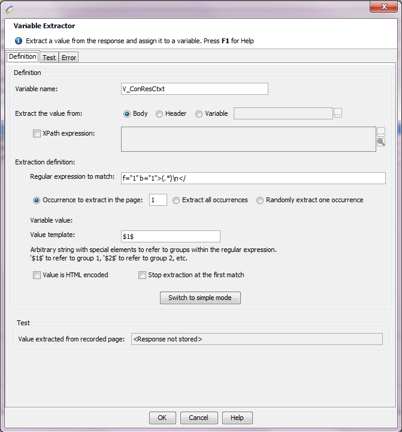Image resolution: width=402 pixels, height=432 pixels.
Task: Select Extract all occurrences option
Action: pyautogui.click(x=176, y=200)
